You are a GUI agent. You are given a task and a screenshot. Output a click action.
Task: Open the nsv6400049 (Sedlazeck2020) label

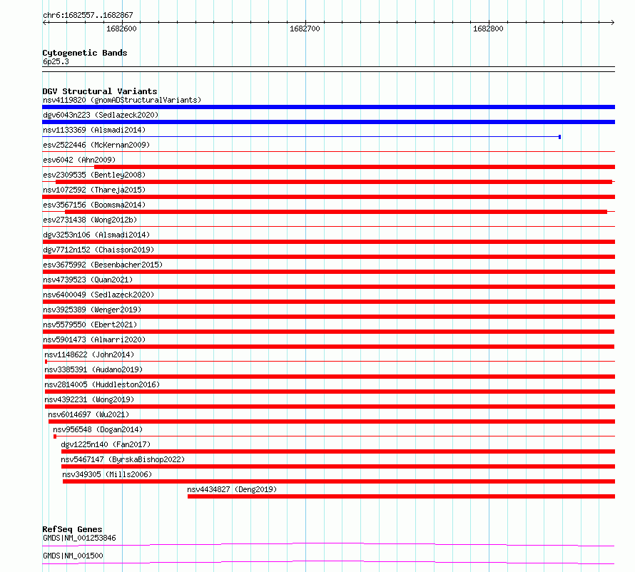click(98, 295)
